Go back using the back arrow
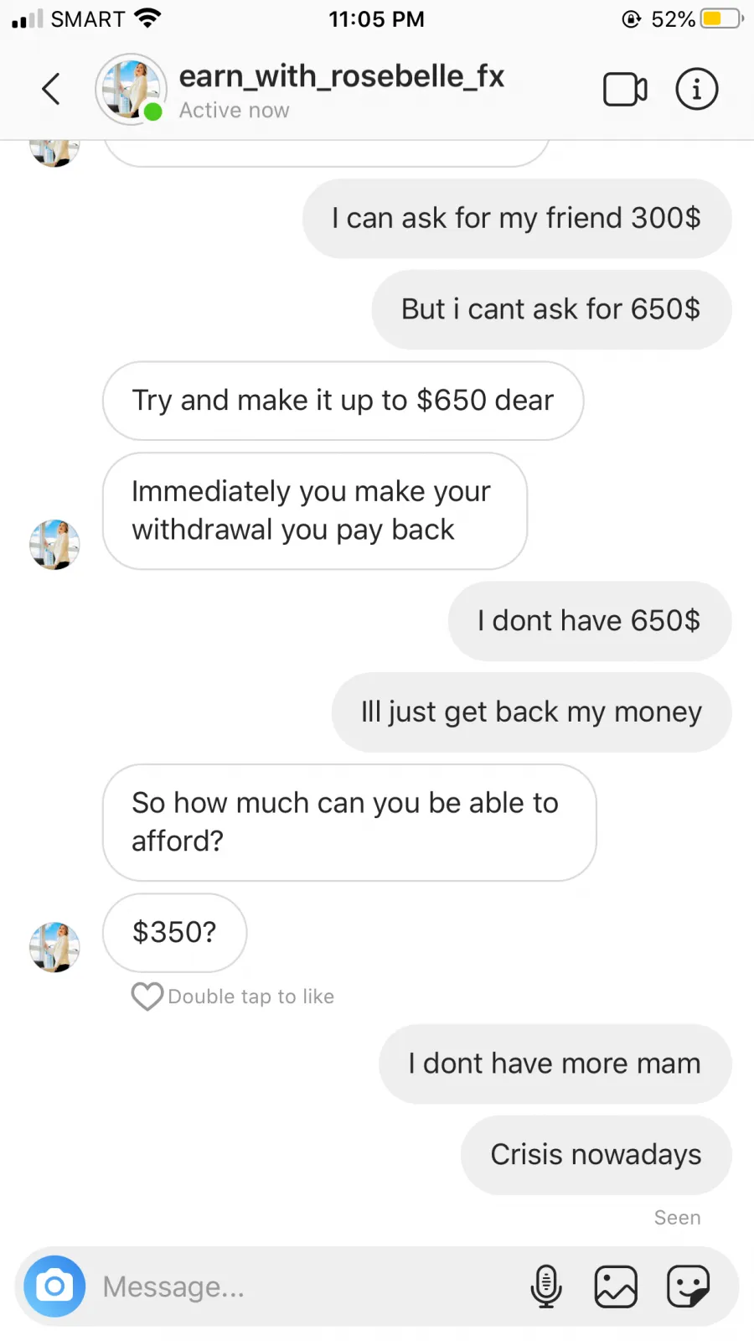 [51, 89]
